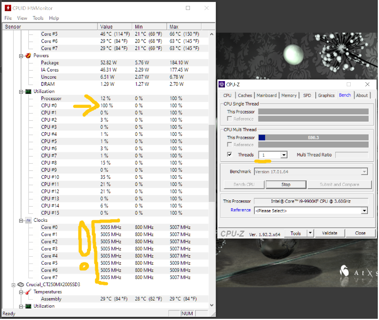The height and width of the screenshot is (320, 379).
Task: Open the Benchmark version dropdown
Action: click(364, 172)
